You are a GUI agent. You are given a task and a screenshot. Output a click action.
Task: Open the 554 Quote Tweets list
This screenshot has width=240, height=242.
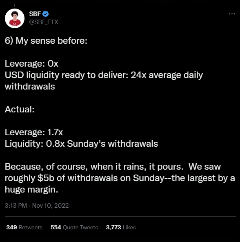point(74,227)
